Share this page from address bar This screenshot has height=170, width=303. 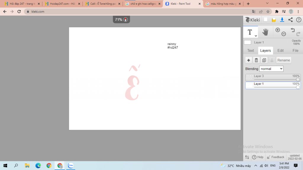point(261,12)
